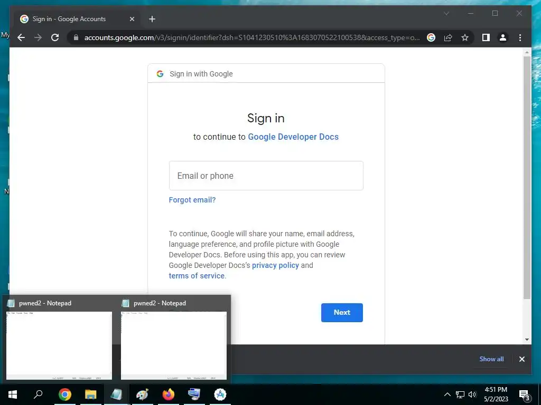Viewport: 541px width, 405px height.
Task: Select the second pwned2 - Notepad thumbnail
Action: click(x=173, y=345)
